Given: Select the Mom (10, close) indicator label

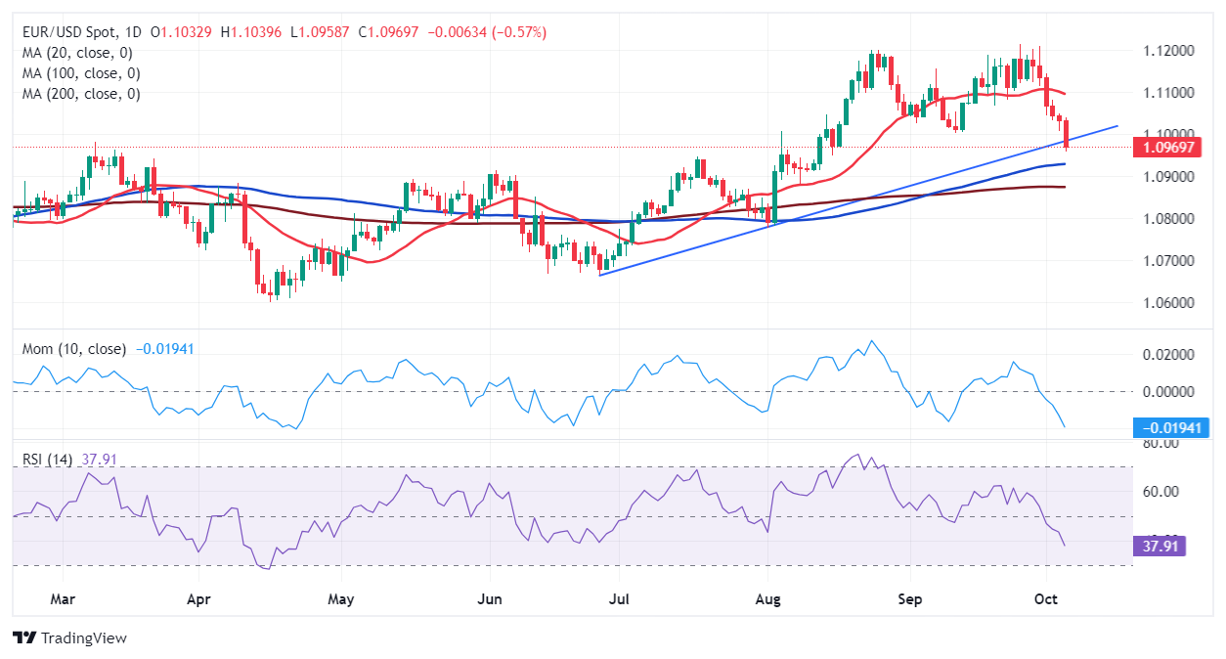Looking at the screenshot, I should 72,349.
